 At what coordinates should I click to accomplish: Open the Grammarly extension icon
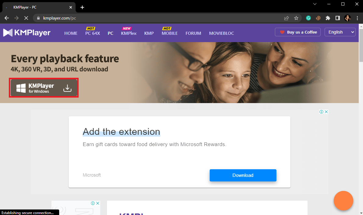pyautogui.click(x=308, y=18)
